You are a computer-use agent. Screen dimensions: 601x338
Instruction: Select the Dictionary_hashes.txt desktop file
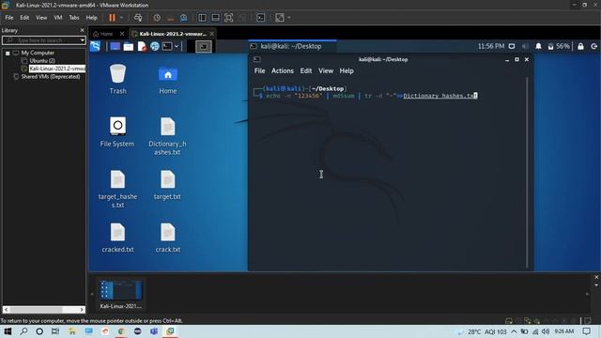point(167,136)
